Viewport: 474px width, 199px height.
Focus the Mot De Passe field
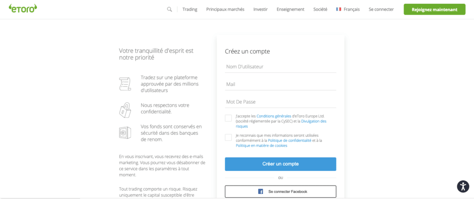[x=281, y=102]
